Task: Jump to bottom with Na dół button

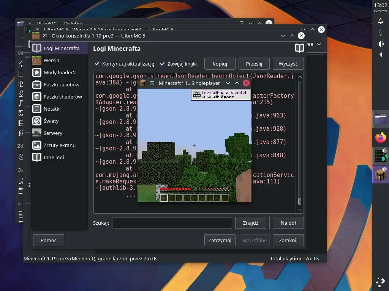Action: 288,223
